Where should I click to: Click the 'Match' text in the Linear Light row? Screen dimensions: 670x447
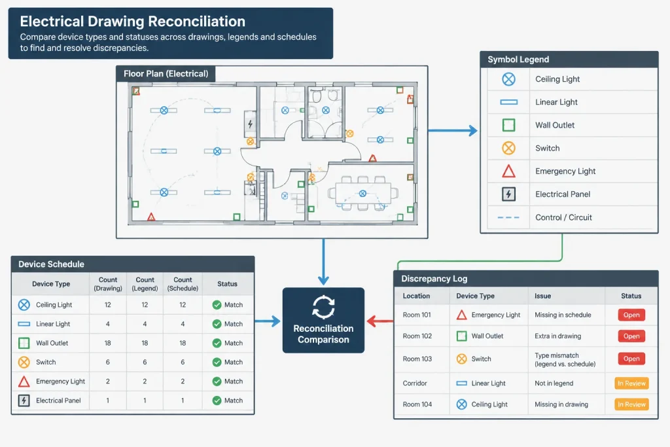(234, 324)
